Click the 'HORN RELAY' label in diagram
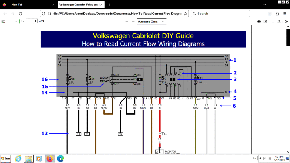Viewport: 290px width, 163px height. (104, 80)
